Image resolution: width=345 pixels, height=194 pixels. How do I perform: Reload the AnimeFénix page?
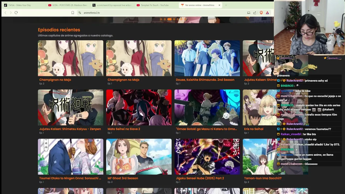[16, 13]
